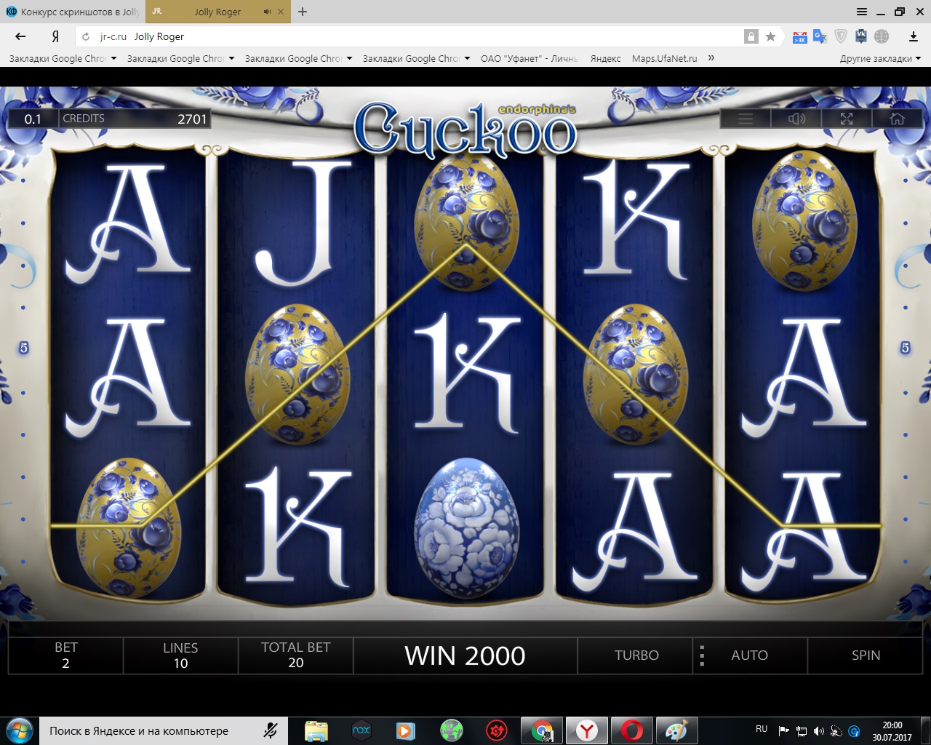Change the RU input language

pyautogui.click(x=762, y=728)
